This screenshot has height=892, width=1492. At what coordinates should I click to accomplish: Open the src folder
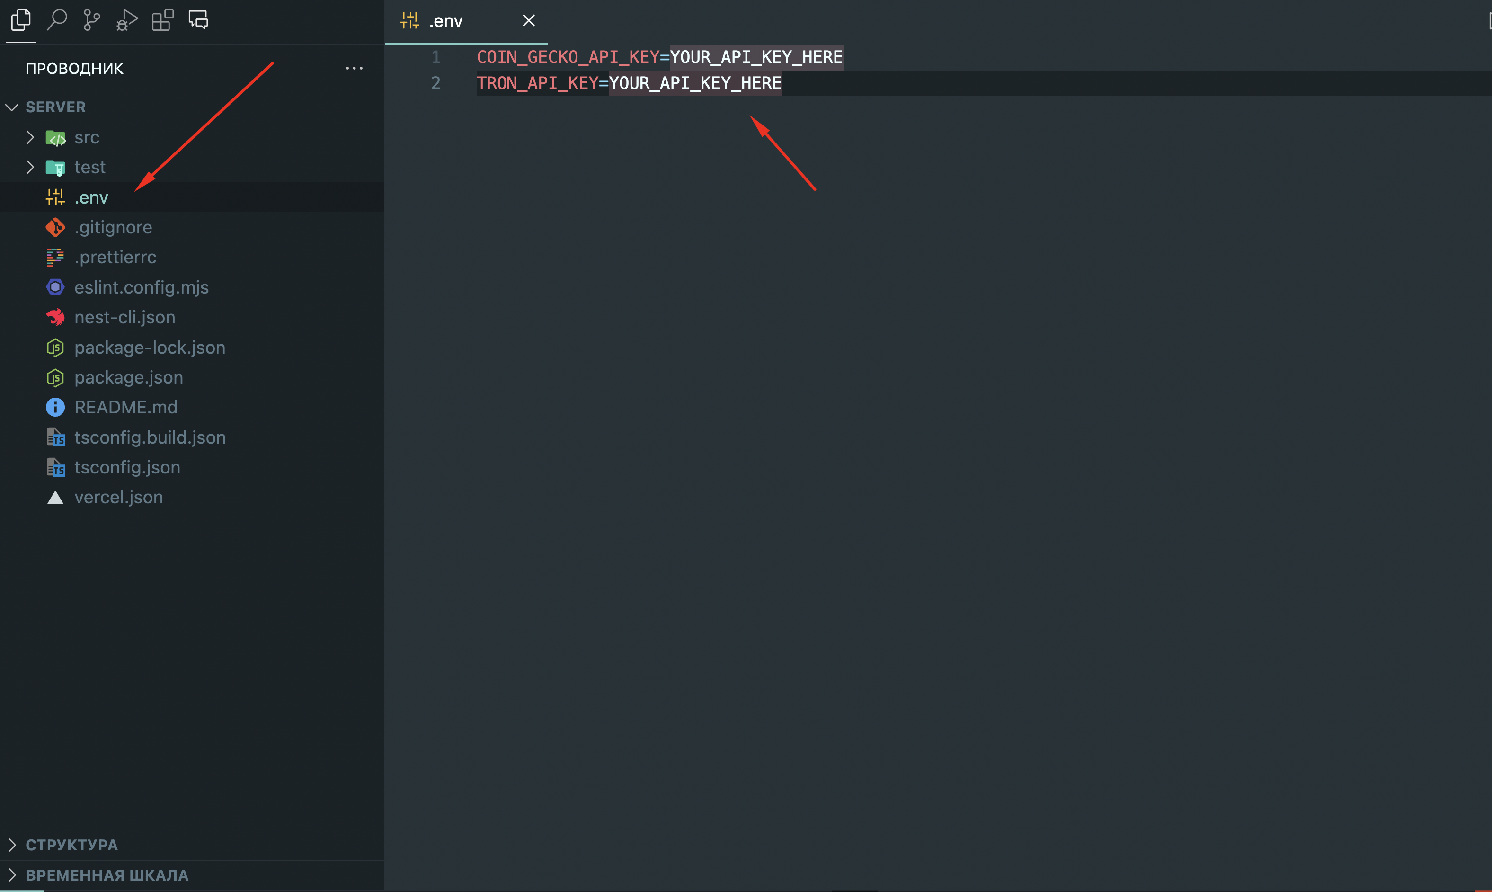[x=192, y=138]
